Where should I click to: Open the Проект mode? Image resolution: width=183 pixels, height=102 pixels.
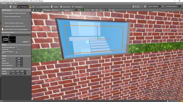[x=13, y=7]
